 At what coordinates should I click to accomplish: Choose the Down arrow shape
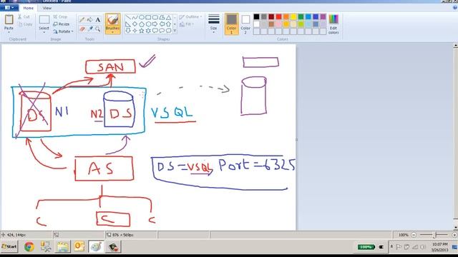click(128, 31)
